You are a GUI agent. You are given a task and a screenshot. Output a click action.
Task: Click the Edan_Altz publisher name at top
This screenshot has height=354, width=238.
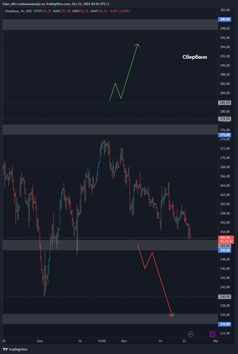[9, 4]
